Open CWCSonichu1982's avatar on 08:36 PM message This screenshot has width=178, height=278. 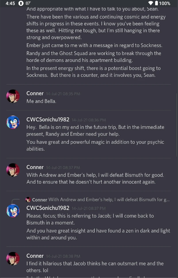(13, 122)
